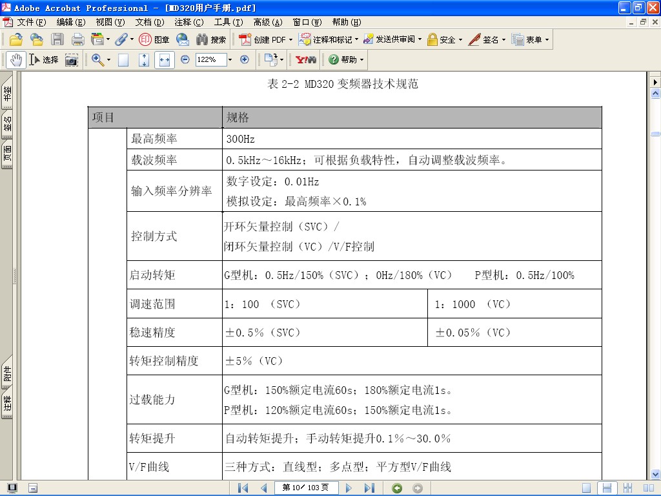Go back to previous view green arrow
This screenshot has width=661, height=496.
point(397,488)
